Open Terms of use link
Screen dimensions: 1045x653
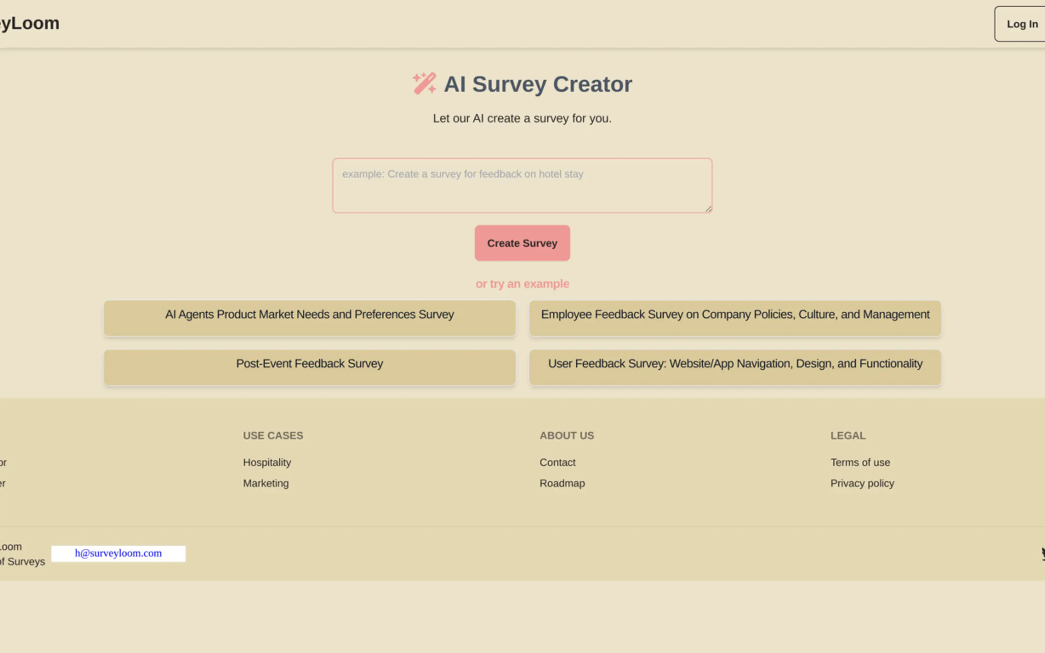(x=860, y=462)
